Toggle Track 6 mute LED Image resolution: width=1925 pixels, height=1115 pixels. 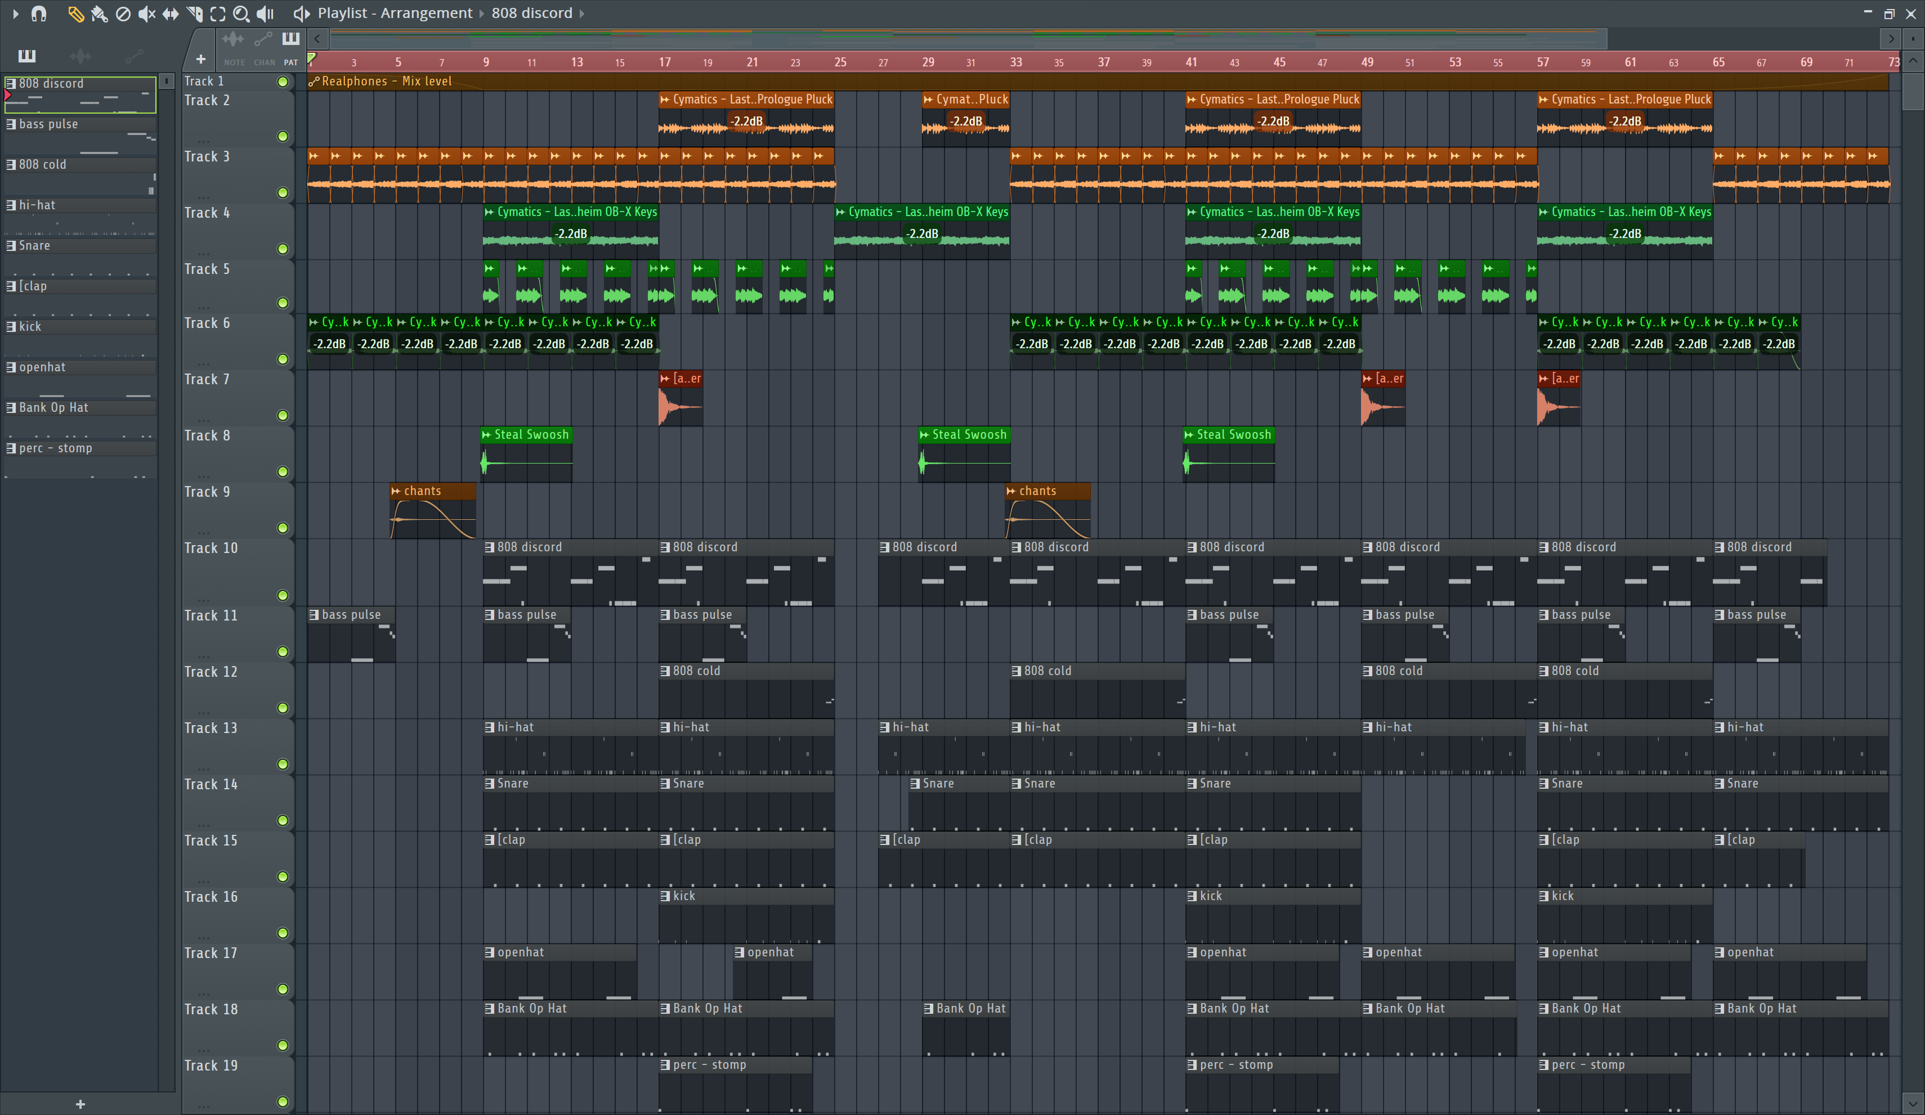[x=283, y=359]
